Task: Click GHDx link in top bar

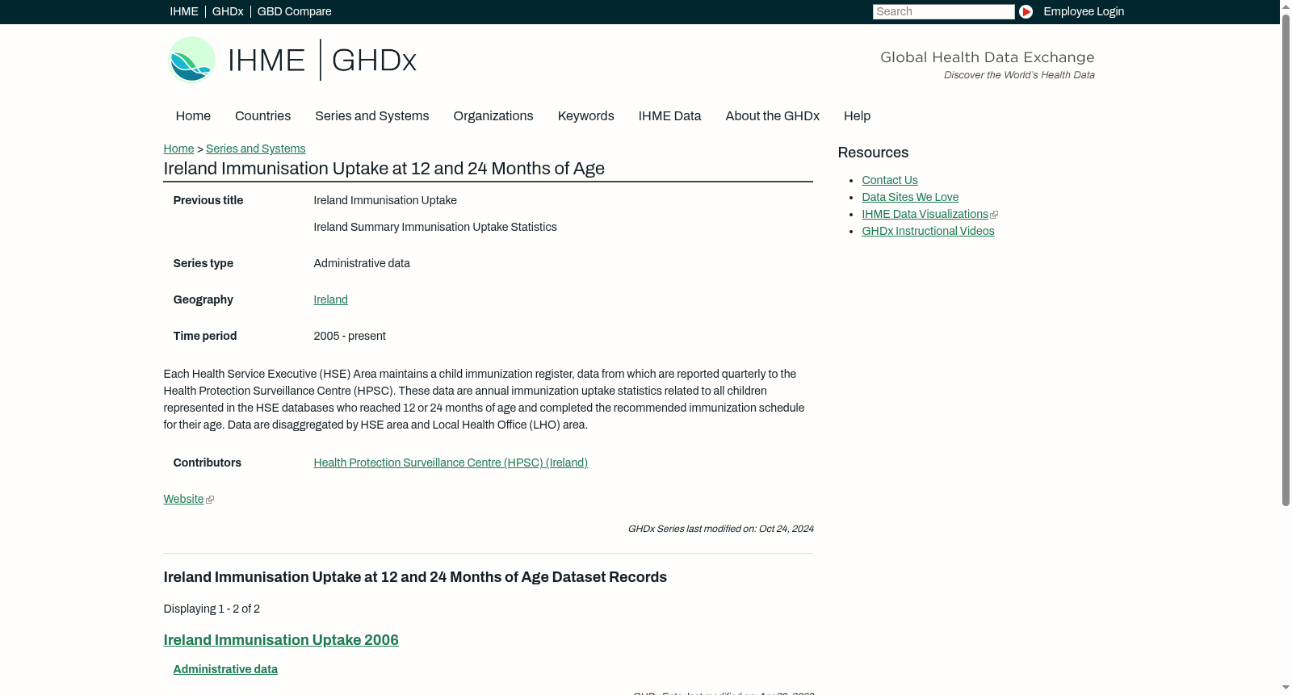Action: [x=228, y=11]
